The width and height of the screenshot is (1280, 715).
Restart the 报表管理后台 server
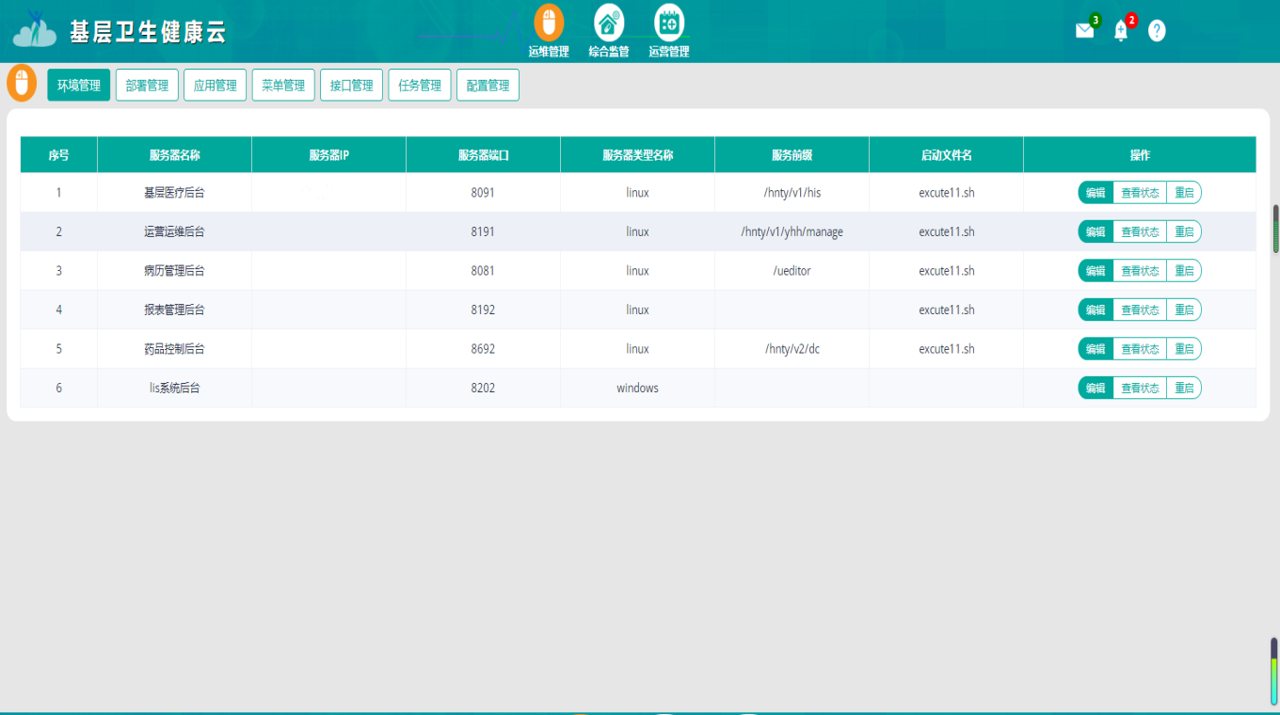[1184, 310]
